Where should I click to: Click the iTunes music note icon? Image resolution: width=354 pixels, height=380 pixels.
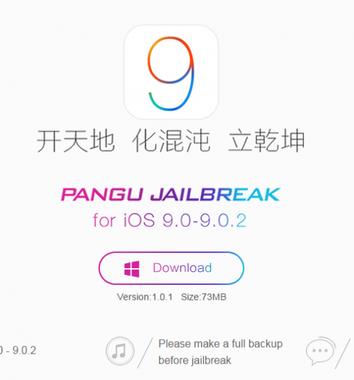click(x=120, y=350)
